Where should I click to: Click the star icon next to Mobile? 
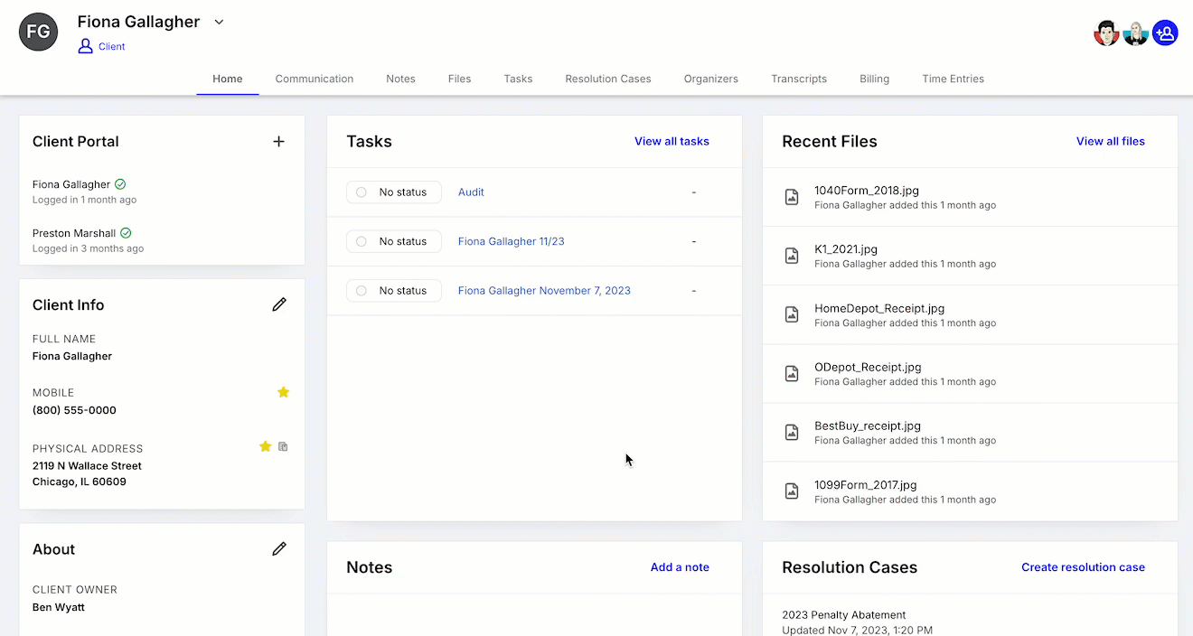pyautogui.click(x=283, y=392)
